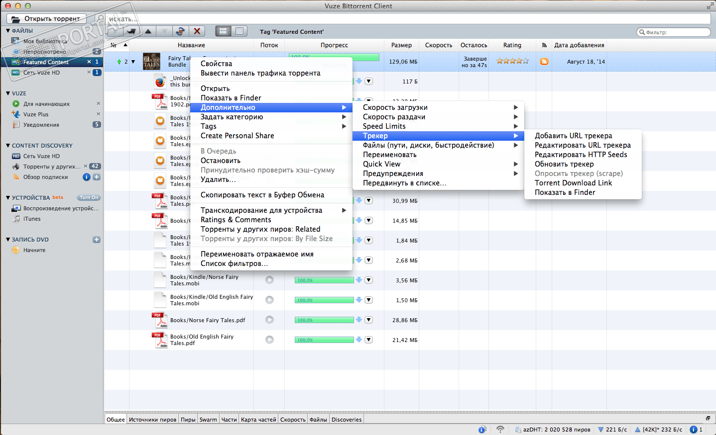The image size is (716, 435).
Task: Collapse the VUZE sidebar section
Action: (8, 93)
